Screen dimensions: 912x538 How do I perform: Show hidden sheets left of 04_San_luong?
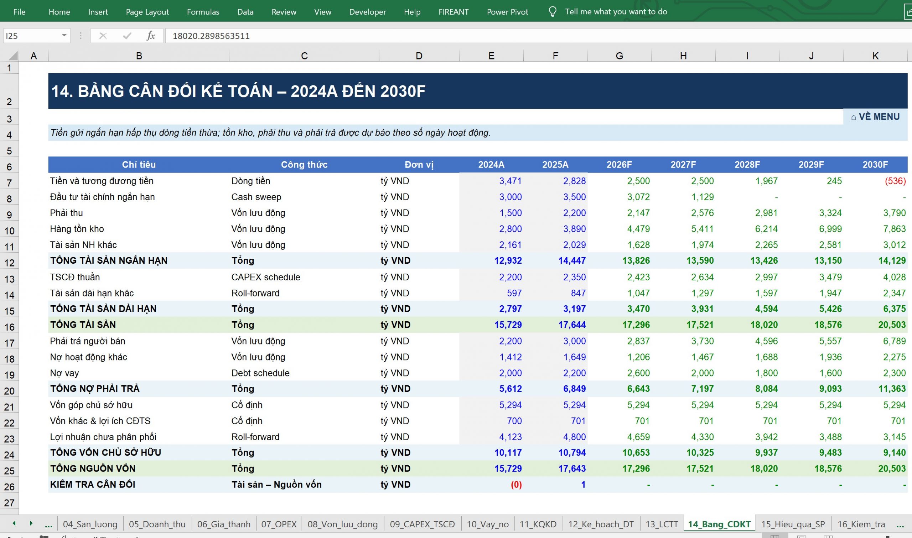[48, 524]
